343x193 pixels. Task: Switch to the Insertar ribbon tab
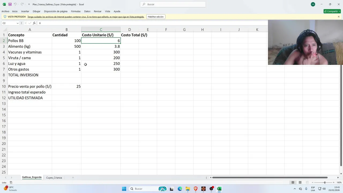pyautogui.click(x=25, y=11)
